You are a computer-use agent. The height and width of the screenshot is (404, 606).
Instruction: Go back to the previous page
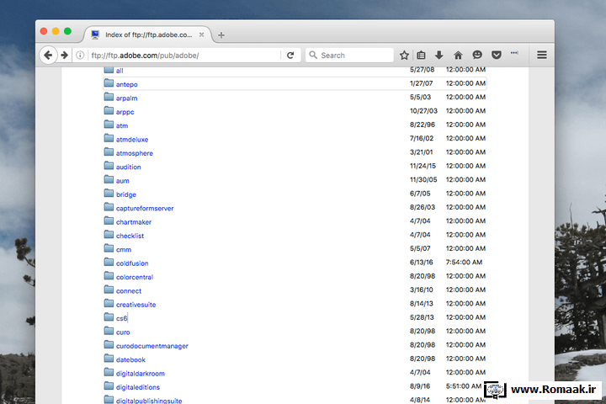(x=48, y=56)
